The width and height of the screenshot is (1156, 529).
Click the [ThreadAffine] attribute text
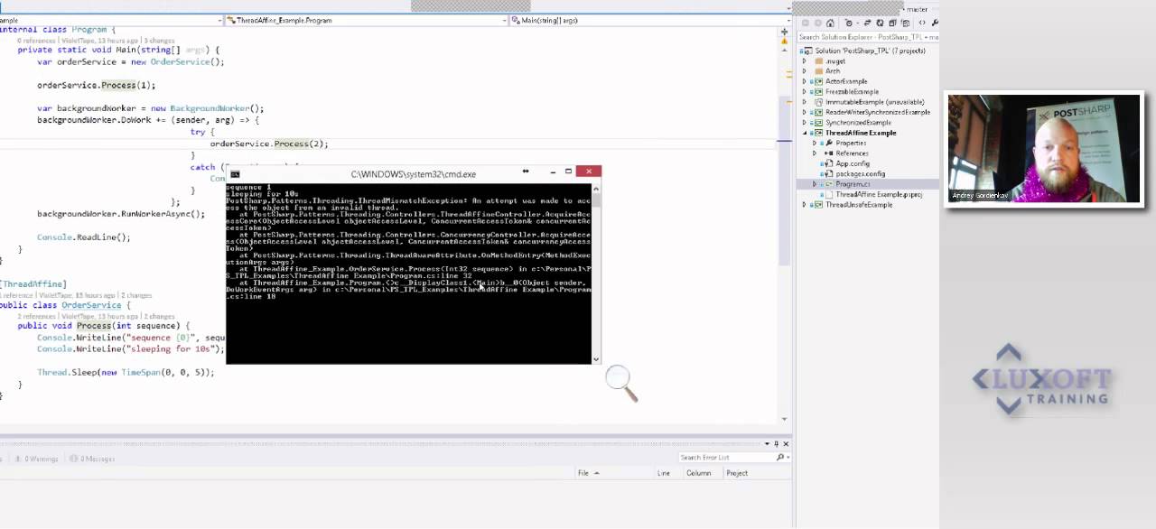[x=33, y=284]
